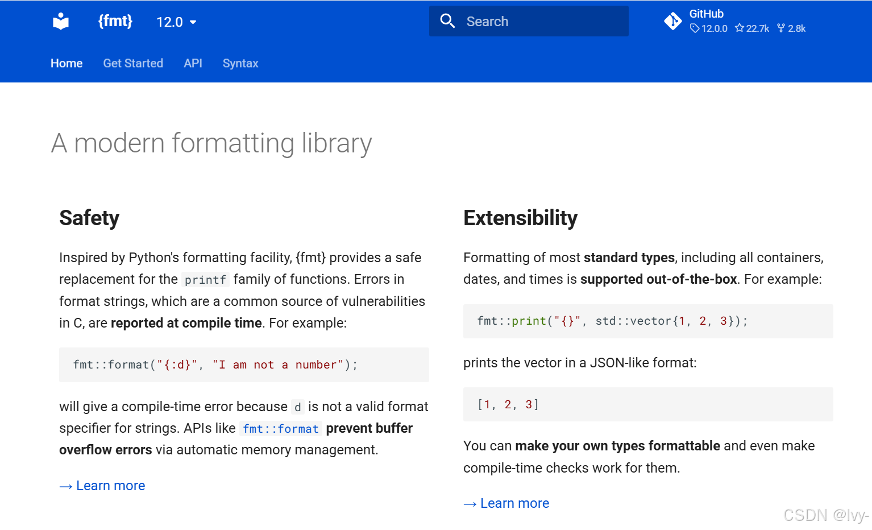
Task: Click the 22.7k stars icon
Action: pos(740,28)
